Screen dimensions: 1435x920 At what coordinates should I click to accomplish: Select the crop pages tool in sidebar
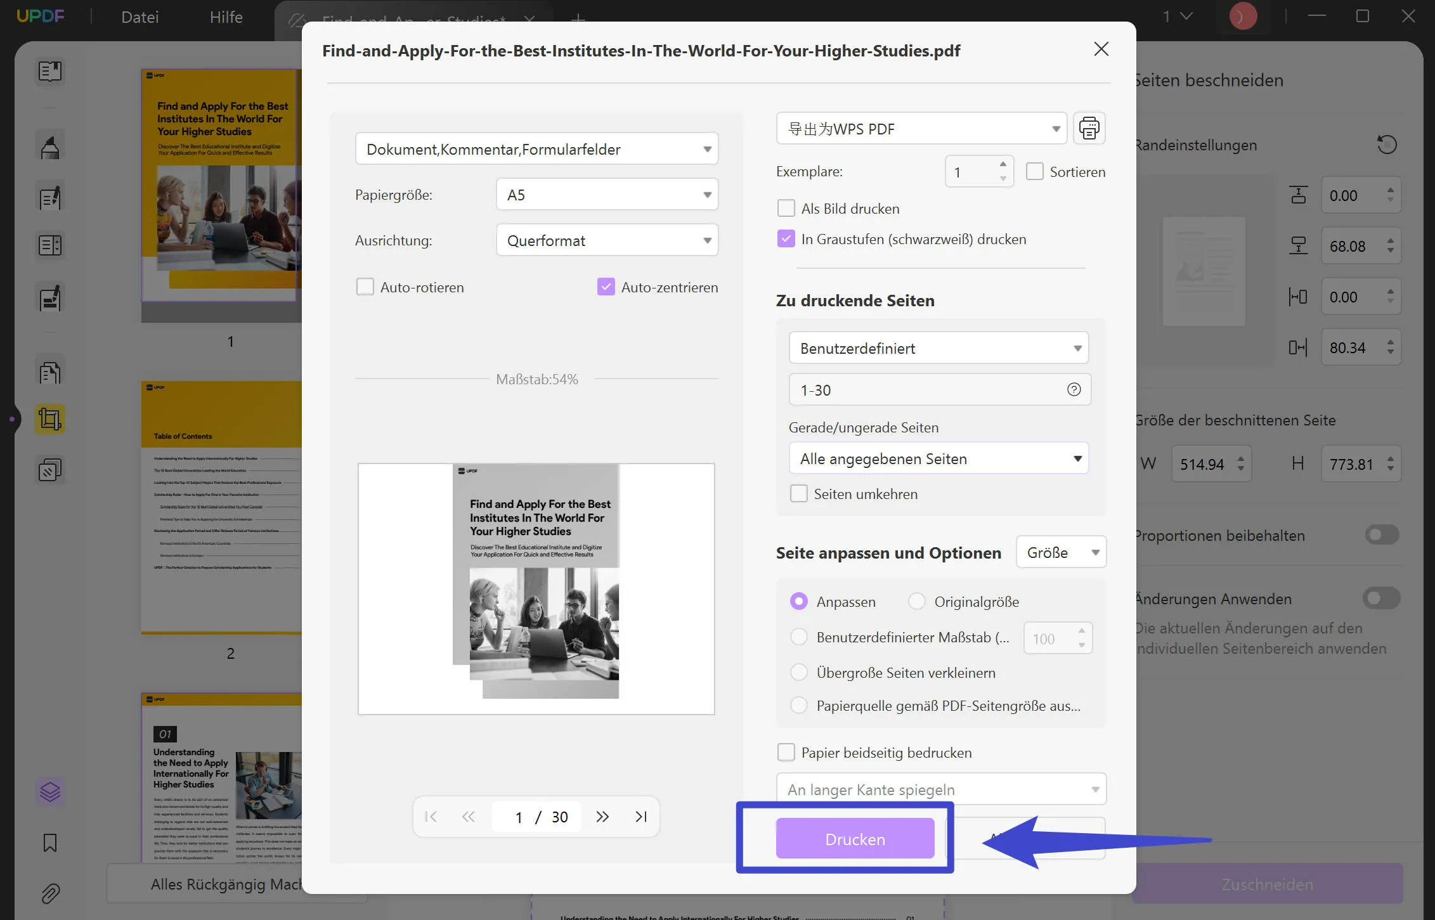point(50,419)
